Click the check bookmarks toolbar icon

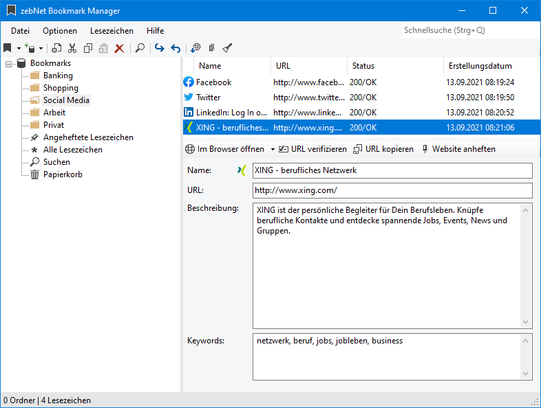click(211, 48)
